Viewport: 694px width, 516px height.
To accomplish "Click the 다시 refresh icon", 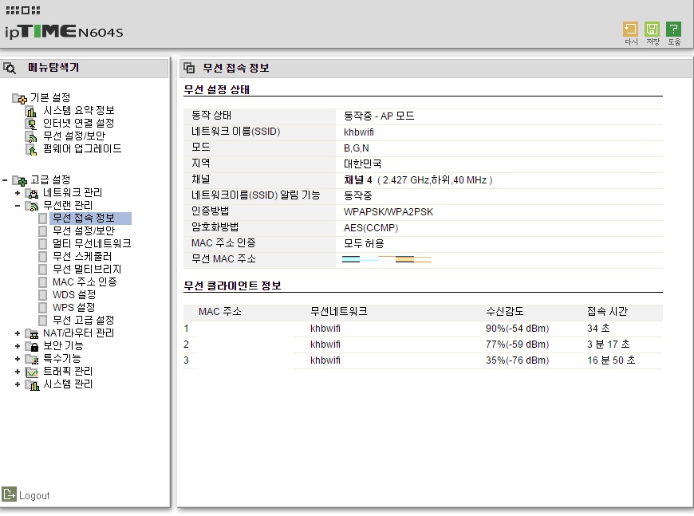I will pyautogui.click(x=630, y=30).
